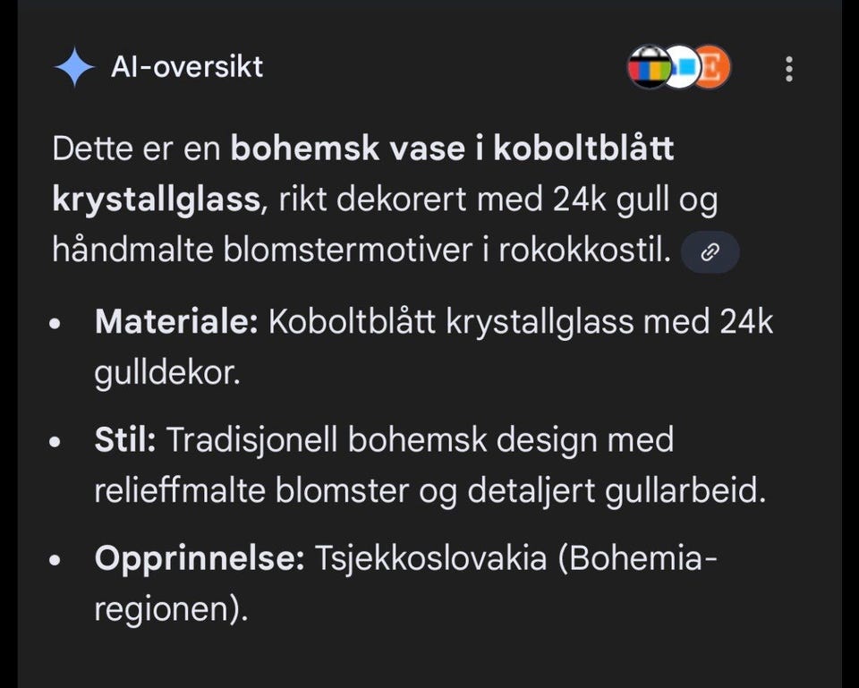This screenshot has height=688, width=859.
Task: Click the 'AI-oversikt' heading
Action: pyautogui.click(x=187, y=66)
